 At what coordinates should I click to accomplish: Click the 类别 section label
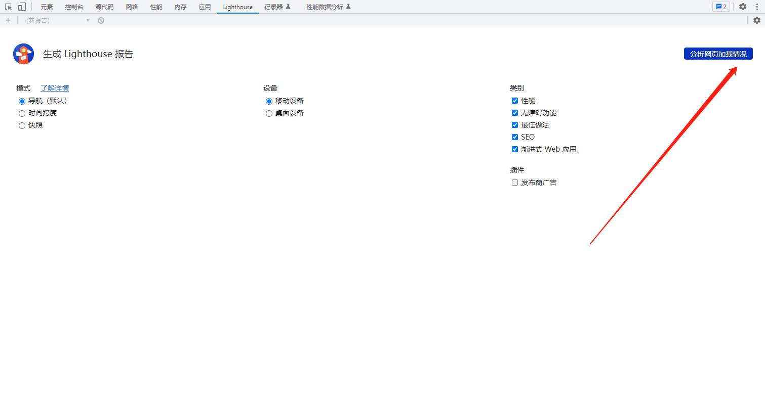(x=517, y=88)
